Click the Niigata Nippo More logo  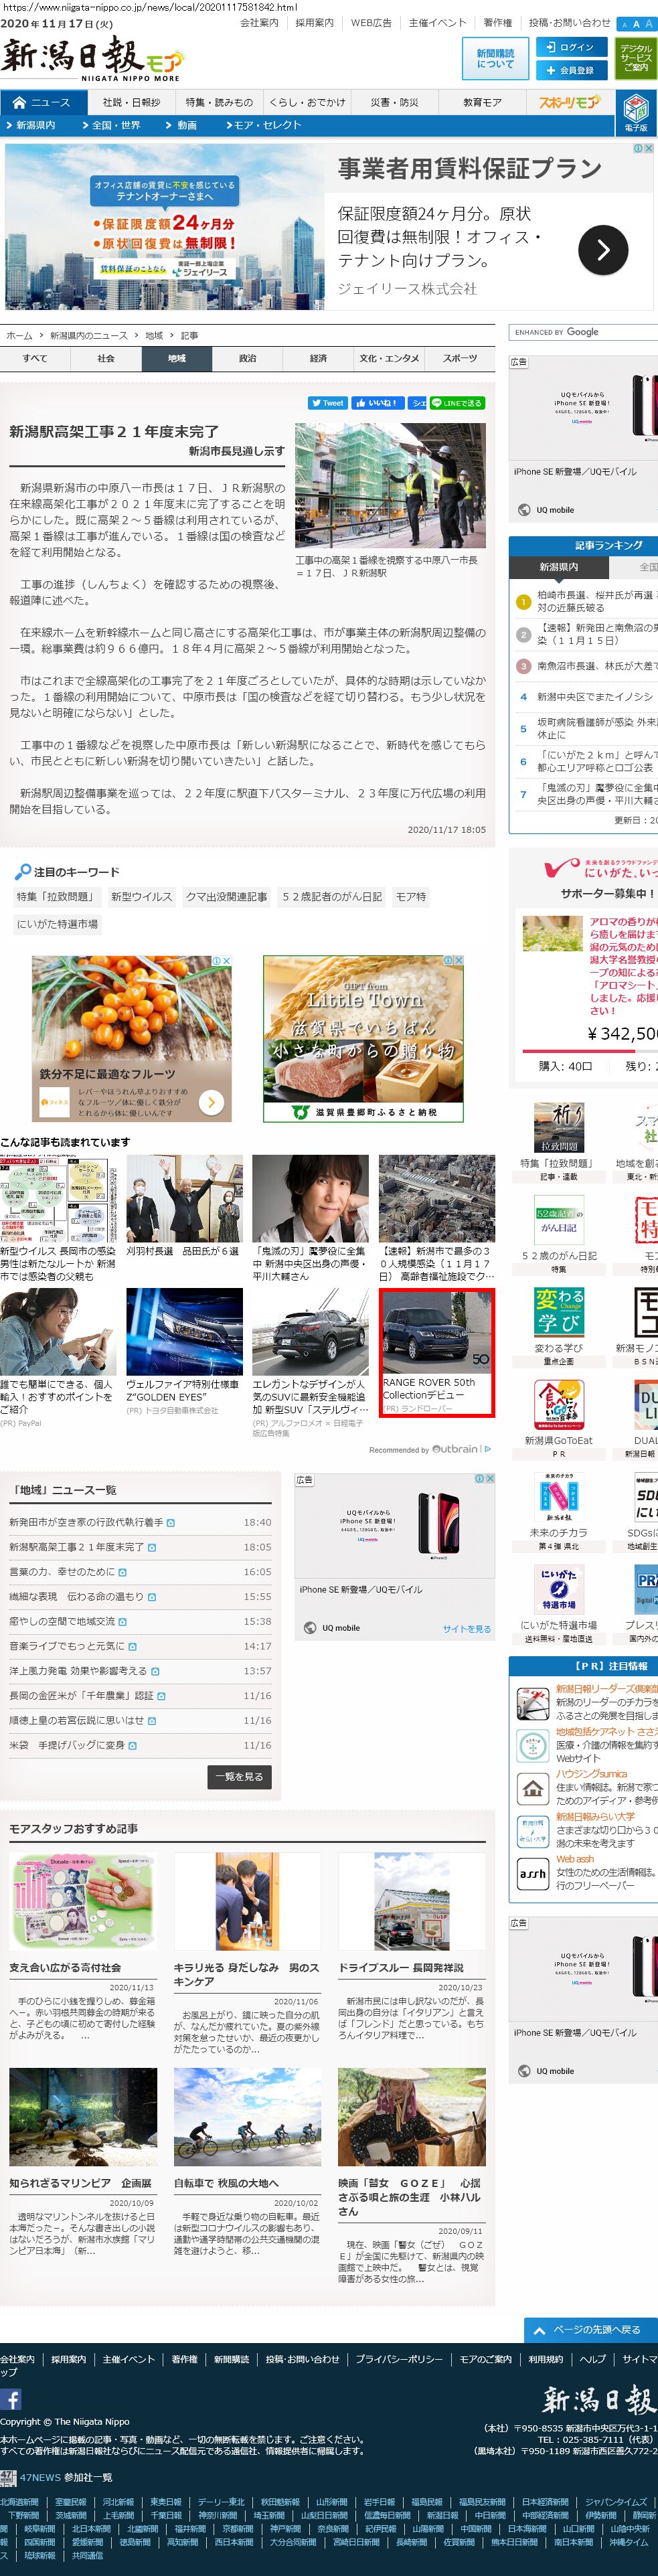point(91,58)
